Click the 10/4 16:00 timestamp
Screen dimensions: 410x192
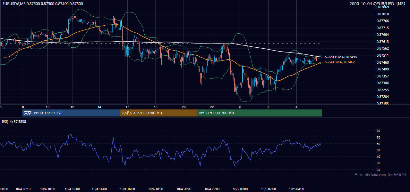128,189
